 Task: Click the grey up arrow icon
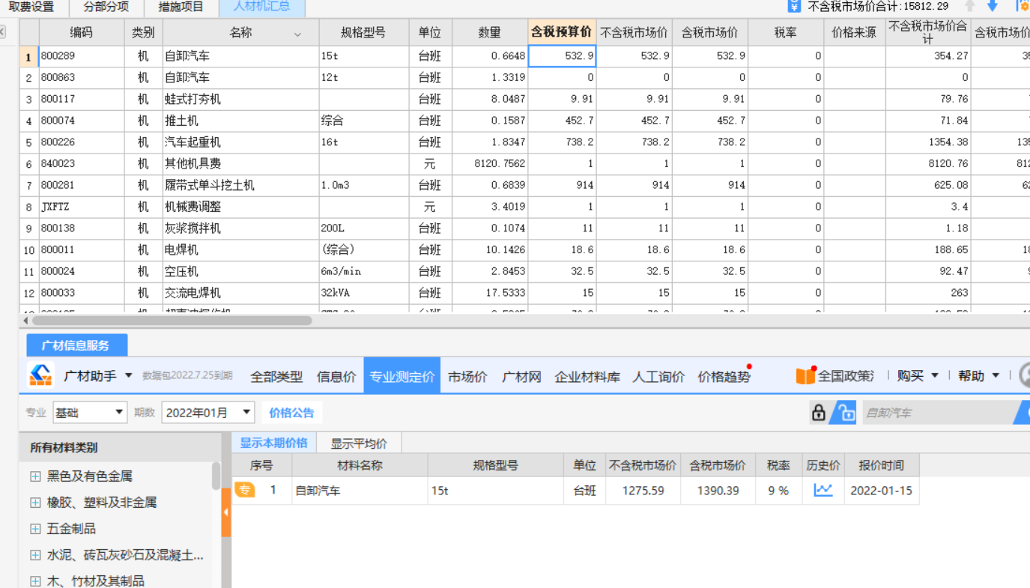click(970, 6)
